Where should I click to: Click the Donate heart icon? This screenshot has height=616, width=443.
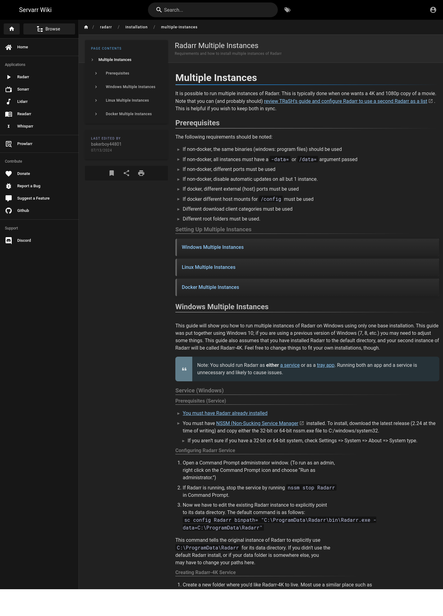coord(9,174)
